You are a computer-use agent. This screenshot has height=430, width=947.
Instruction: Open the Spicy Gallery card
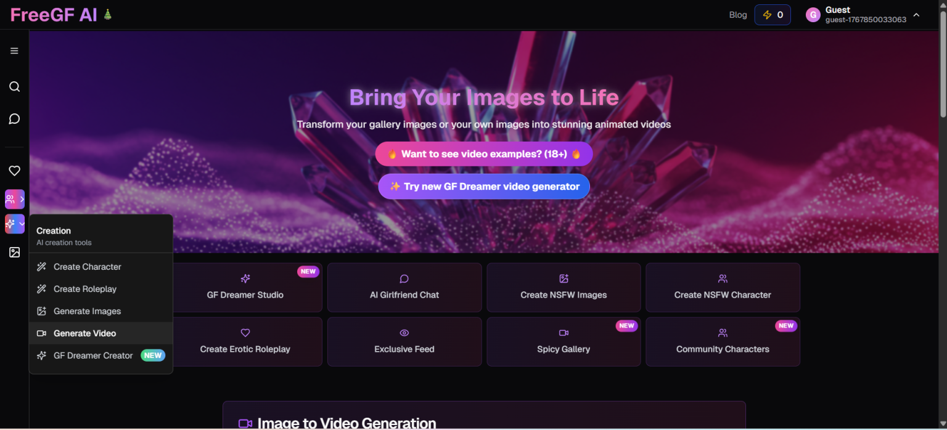(x=563, y=342)
